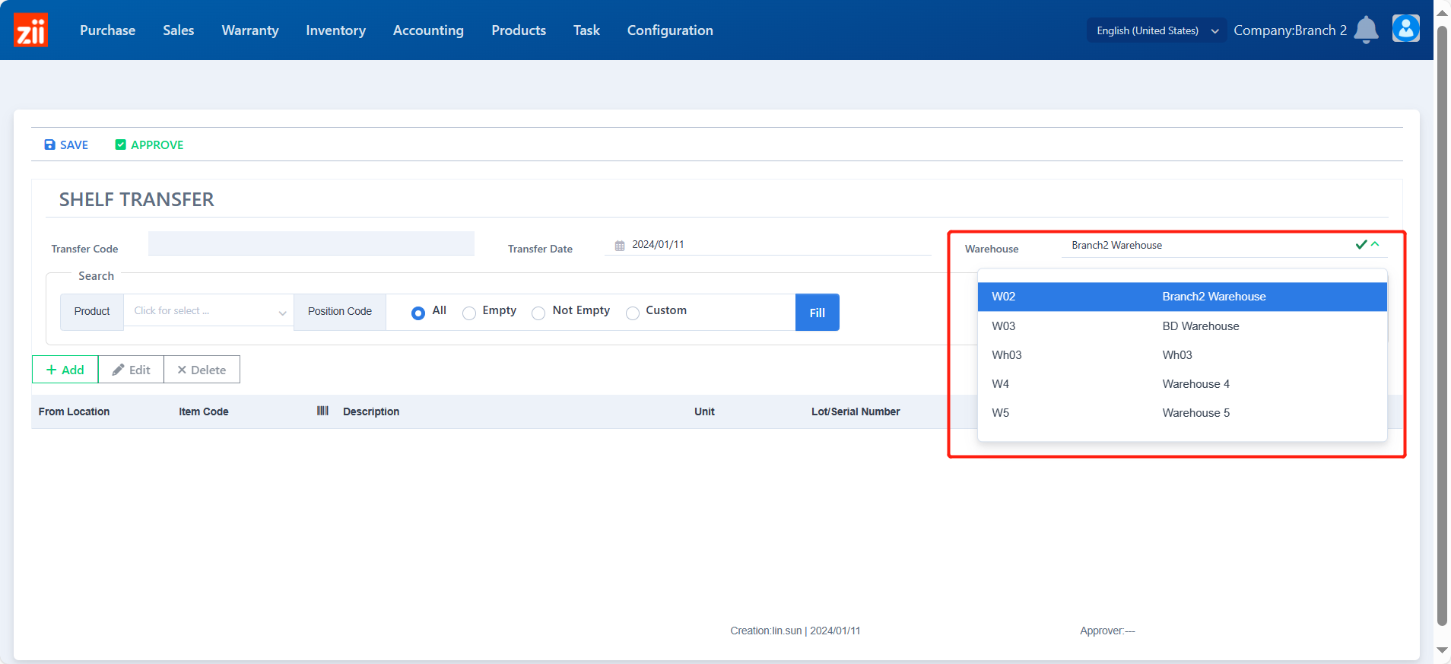
Task: Open the English (United States) language dropdown
Action: [1157, 30]
